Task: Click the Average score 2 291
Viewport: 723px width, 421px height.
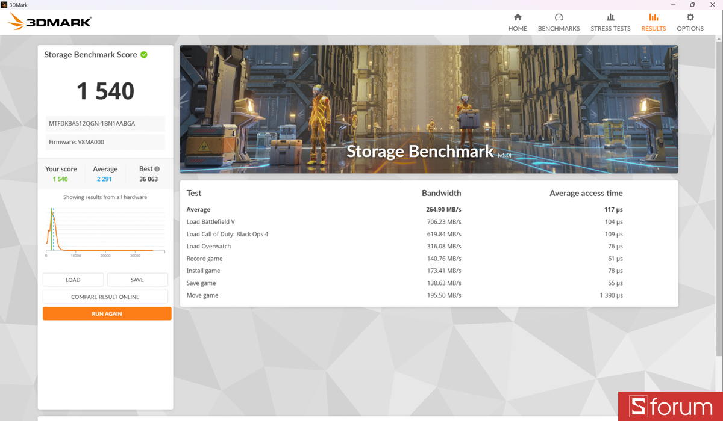Action: pyautogui.click(x=105, y=179)
